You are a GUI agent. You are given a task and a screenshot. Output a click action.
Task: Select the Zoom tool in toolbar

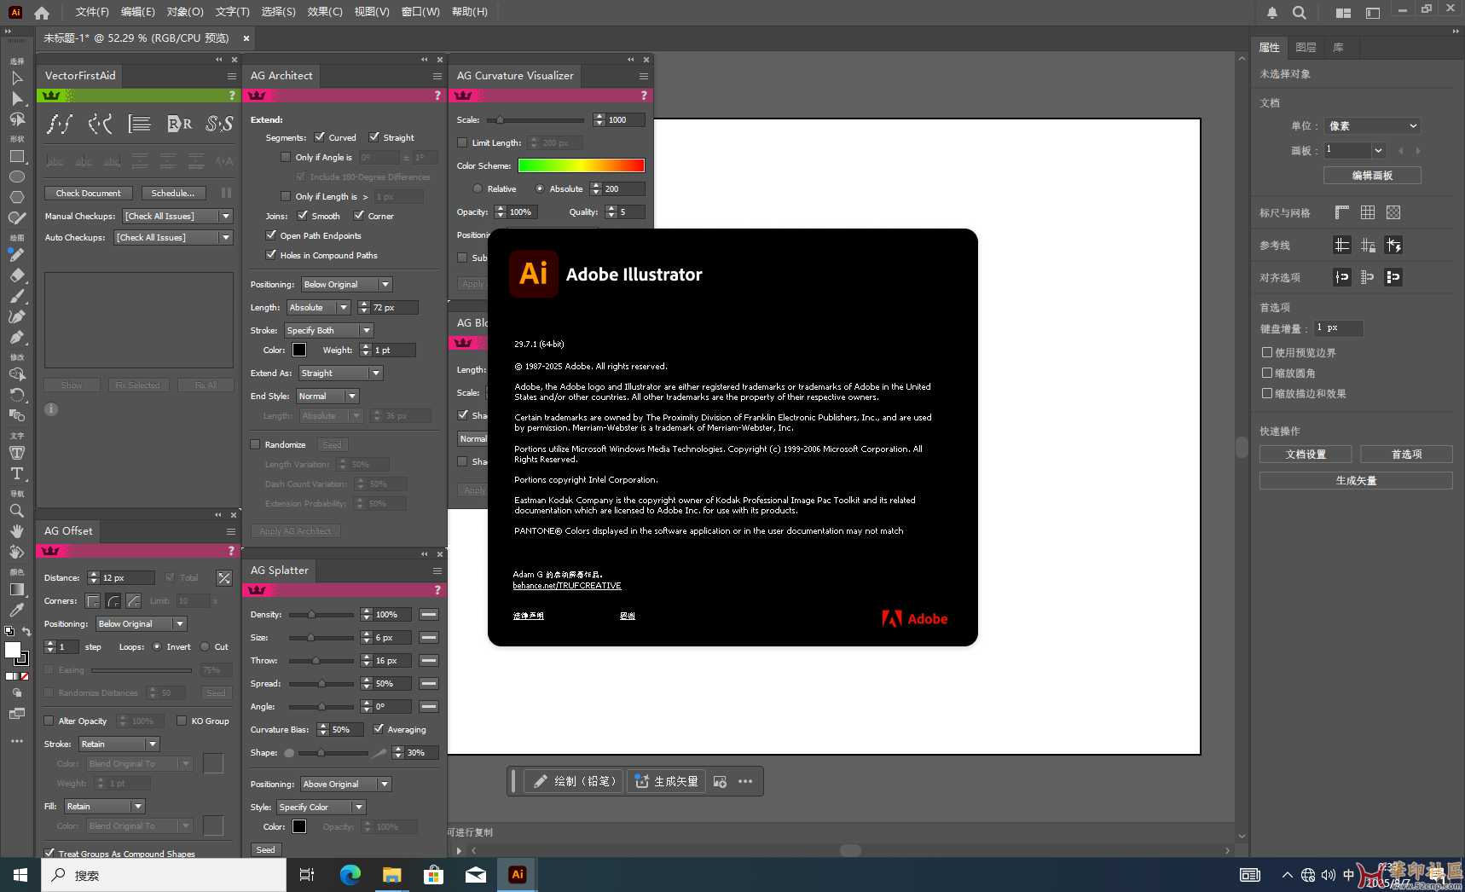pyautogui.click(x=16, y=511)
